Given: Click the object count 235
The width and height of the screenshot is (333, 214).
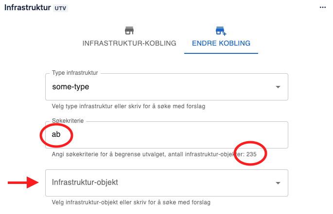Looking at the screenshot, I should click(251, 154).
